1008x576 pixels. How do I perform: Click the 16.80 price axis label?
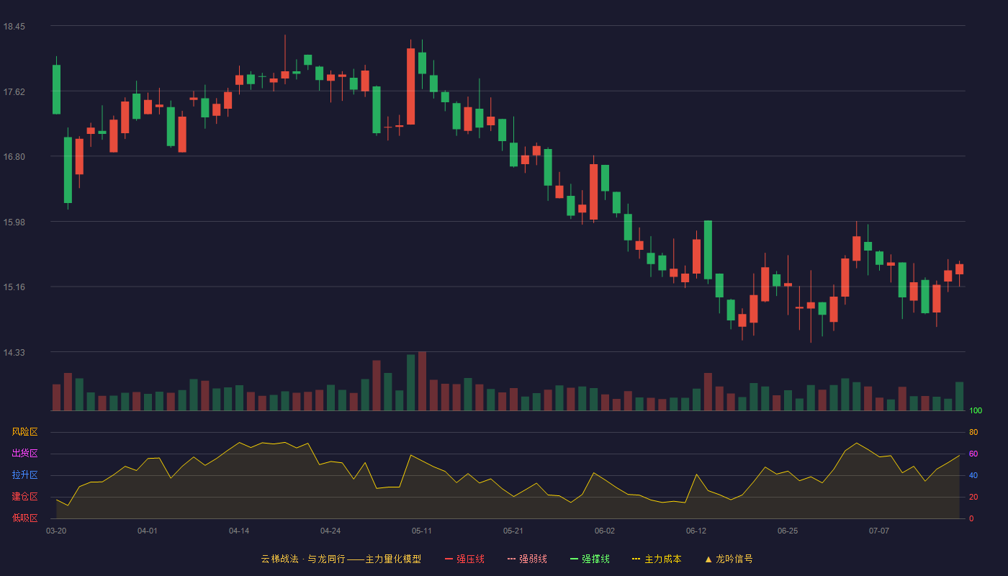pyautogui.click(x=14, y=157)
